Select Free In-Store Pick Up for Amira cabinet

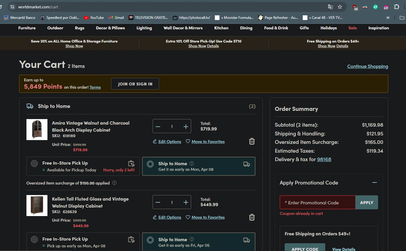click(x=34, y=164)
